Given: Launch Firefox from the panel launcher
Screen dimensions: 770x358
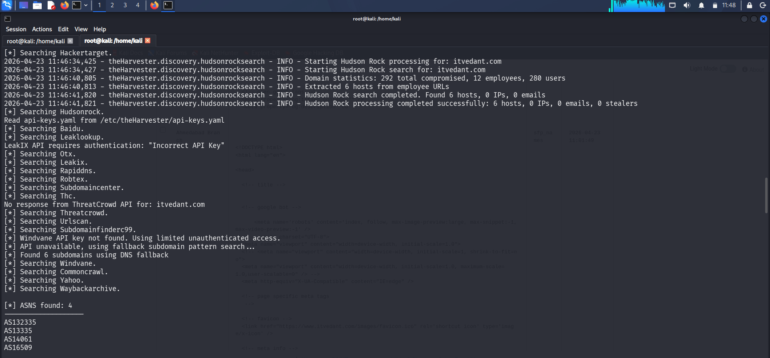Looking at the screenshot, I should click(65, 5).
